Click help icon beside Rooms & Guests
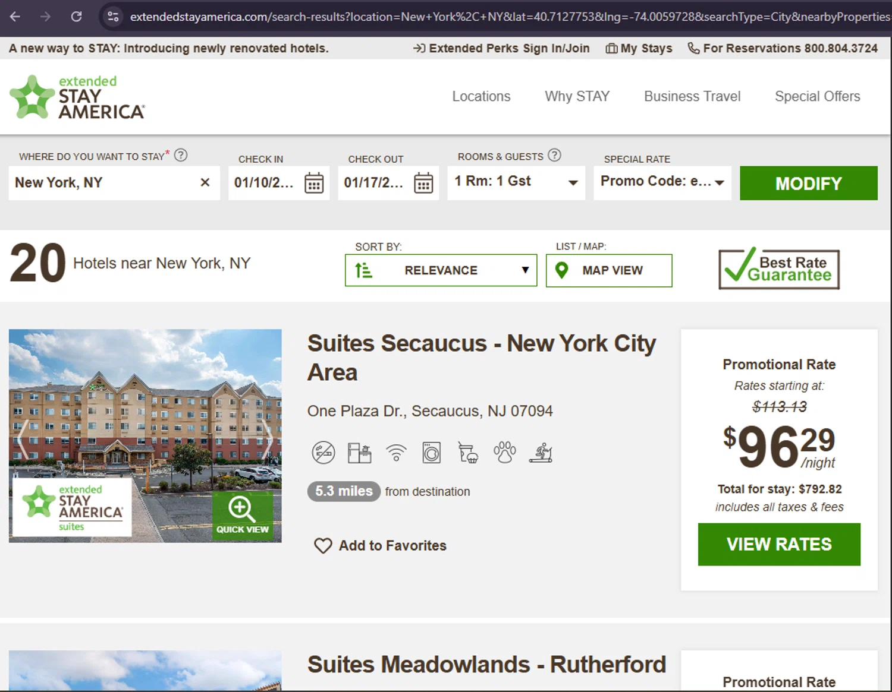The width and height of the screenshot is (892, 692). 554,155
